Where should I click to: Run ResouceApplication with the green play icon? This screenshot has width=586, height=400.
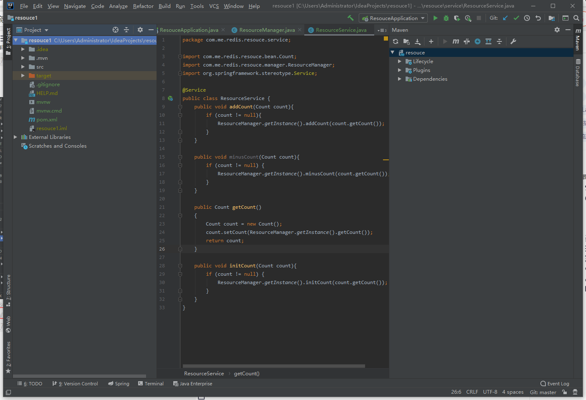coord(435,18)
